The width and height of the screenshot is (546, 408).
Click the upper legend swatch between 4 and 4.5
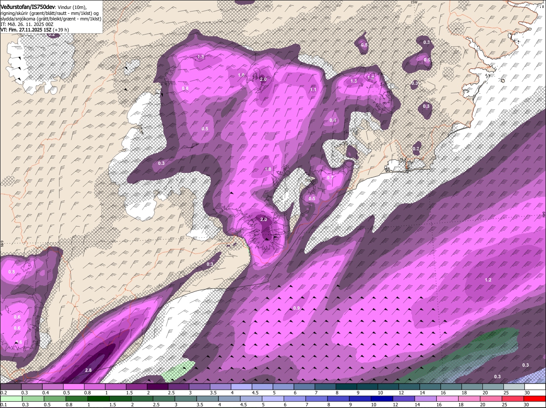[x=241, y=387]
